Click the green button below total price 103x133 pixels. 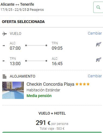(x=52, y=132)
